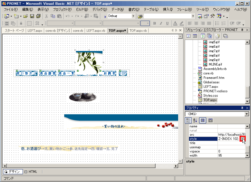The image size is (251, 182).
Task: Open the ファイル(F) menu
Action: (x=11, y=9)
